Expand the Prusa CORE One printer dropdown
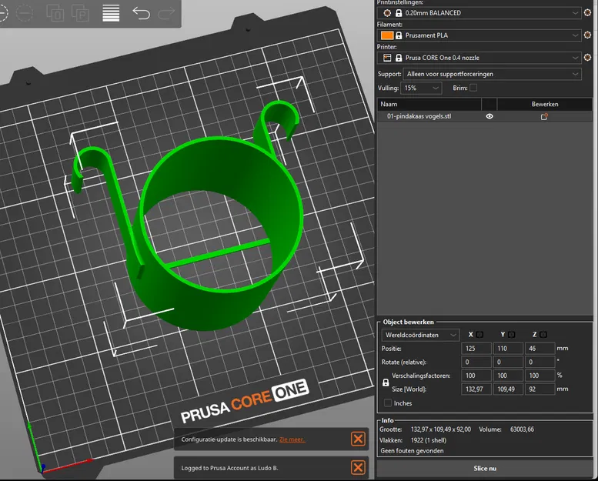The image size is (598, 481). (x=479, y=58)
